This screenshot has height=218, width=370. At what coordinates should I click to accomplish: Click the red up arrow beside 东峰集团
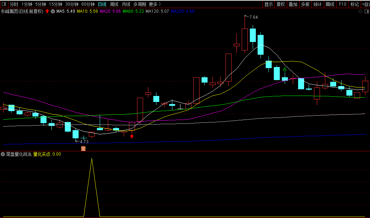[x=47, y=11]
